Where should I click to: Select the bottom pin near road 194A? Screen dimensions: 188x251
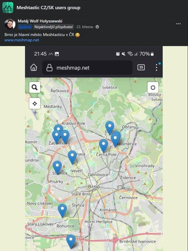click(x=71, y=241)
